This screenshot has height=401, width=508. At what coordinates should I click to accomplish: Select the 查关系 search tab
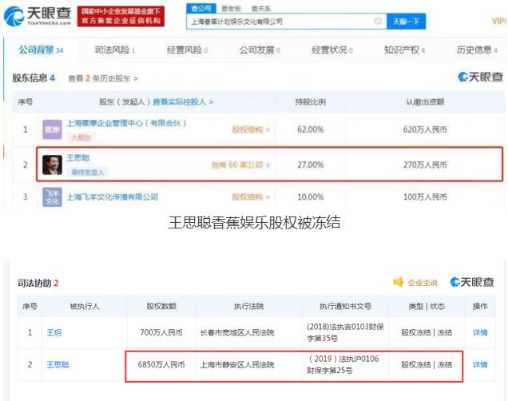261,9
